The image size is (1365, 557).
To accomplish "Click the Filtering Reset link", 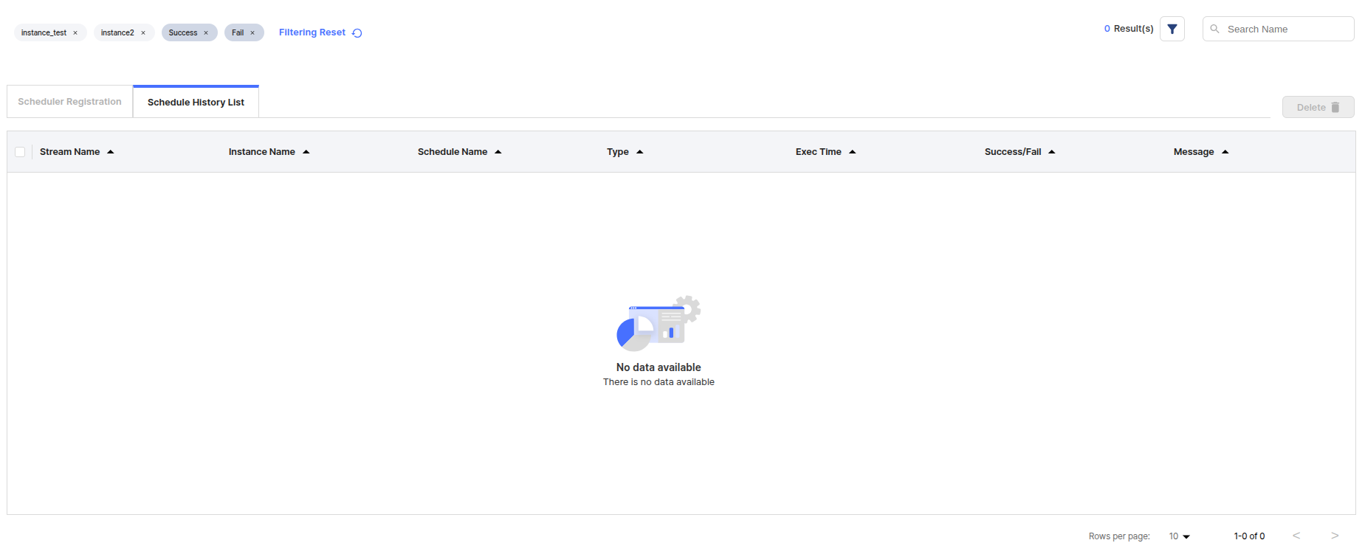I will tap(312, 32).
